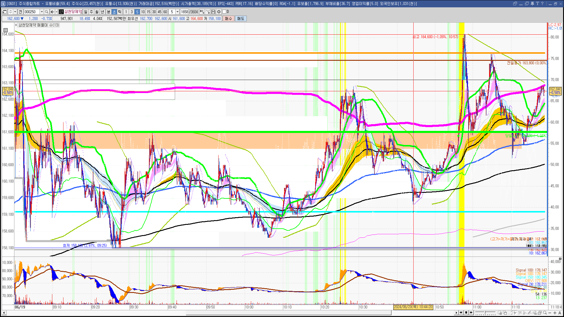
Task: Click the save chart floppy icon
Action: pos(213,12)
